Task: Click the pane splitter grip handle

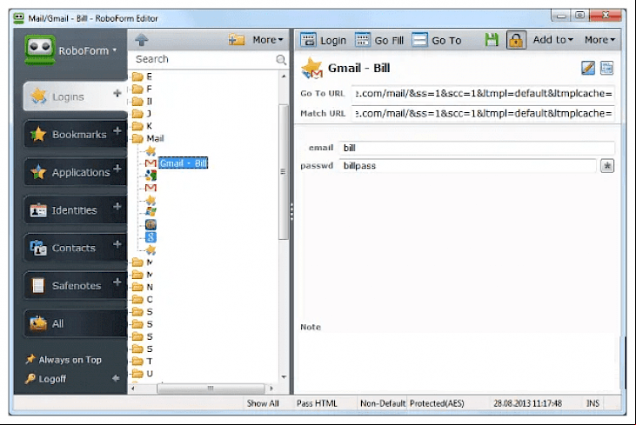Action: pyautogui.click(x=291, y=211)
